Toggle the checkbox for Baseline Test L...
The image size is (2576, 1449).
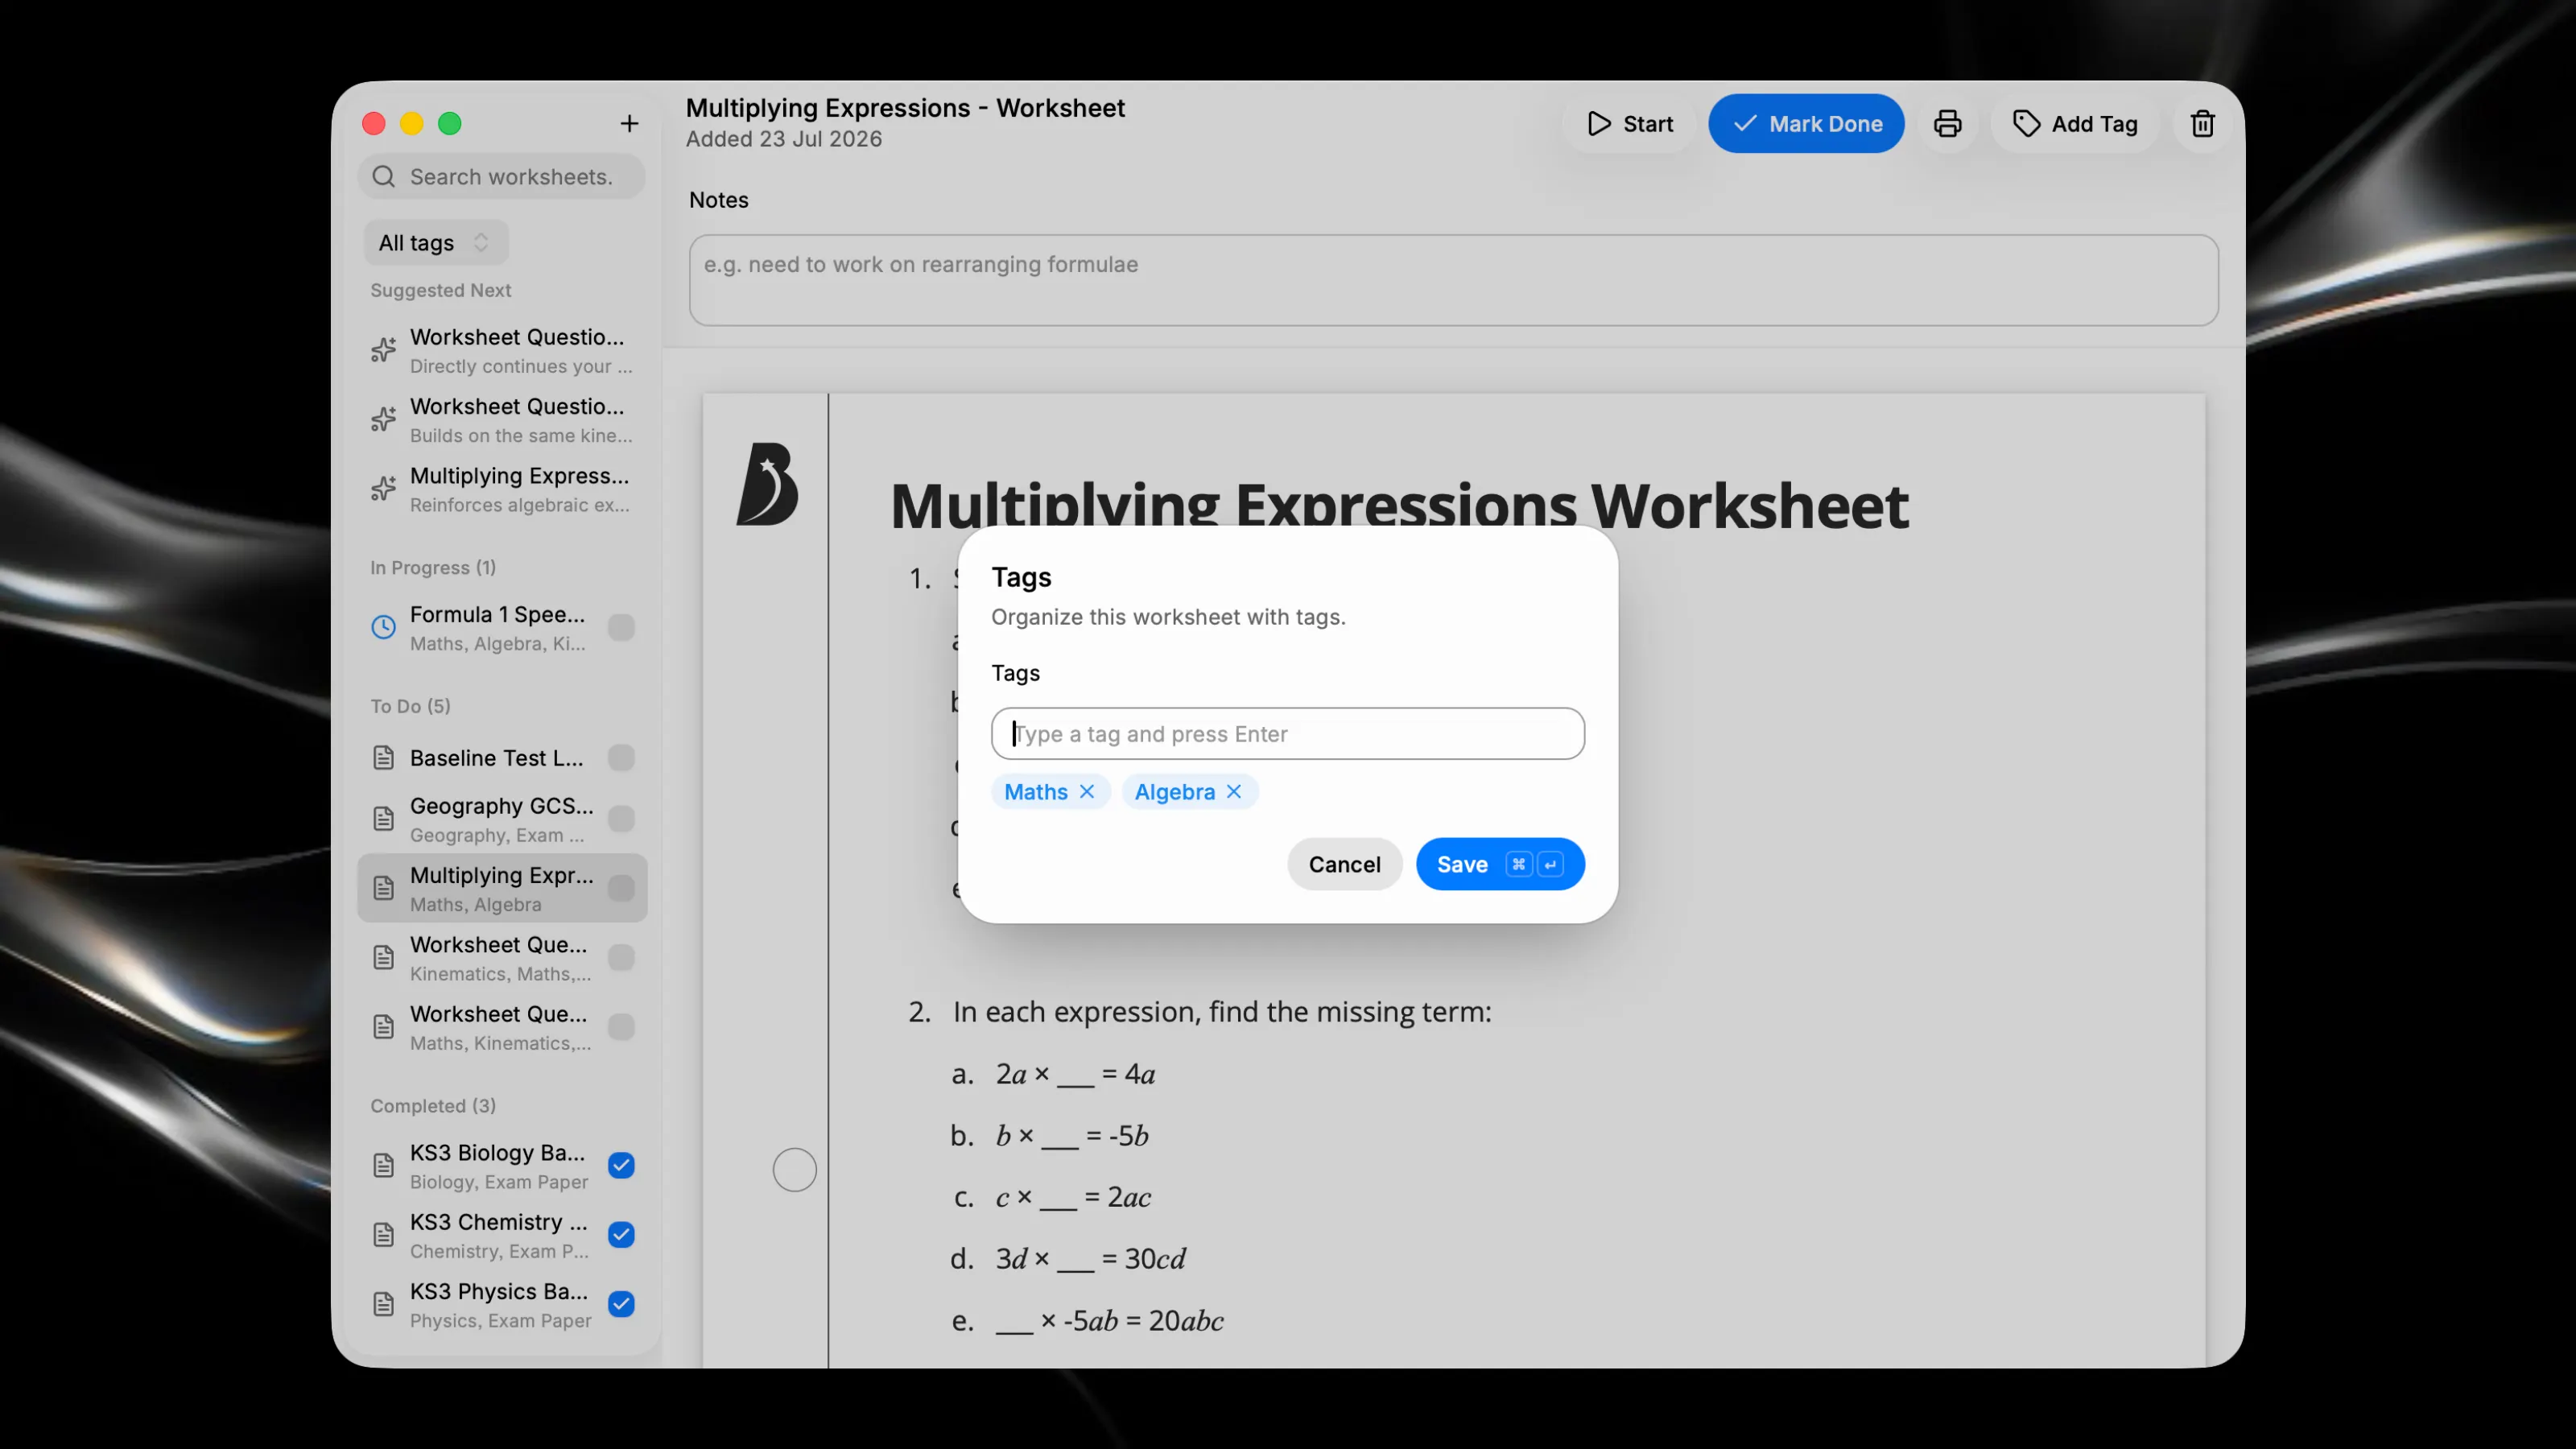coord(621,758)
